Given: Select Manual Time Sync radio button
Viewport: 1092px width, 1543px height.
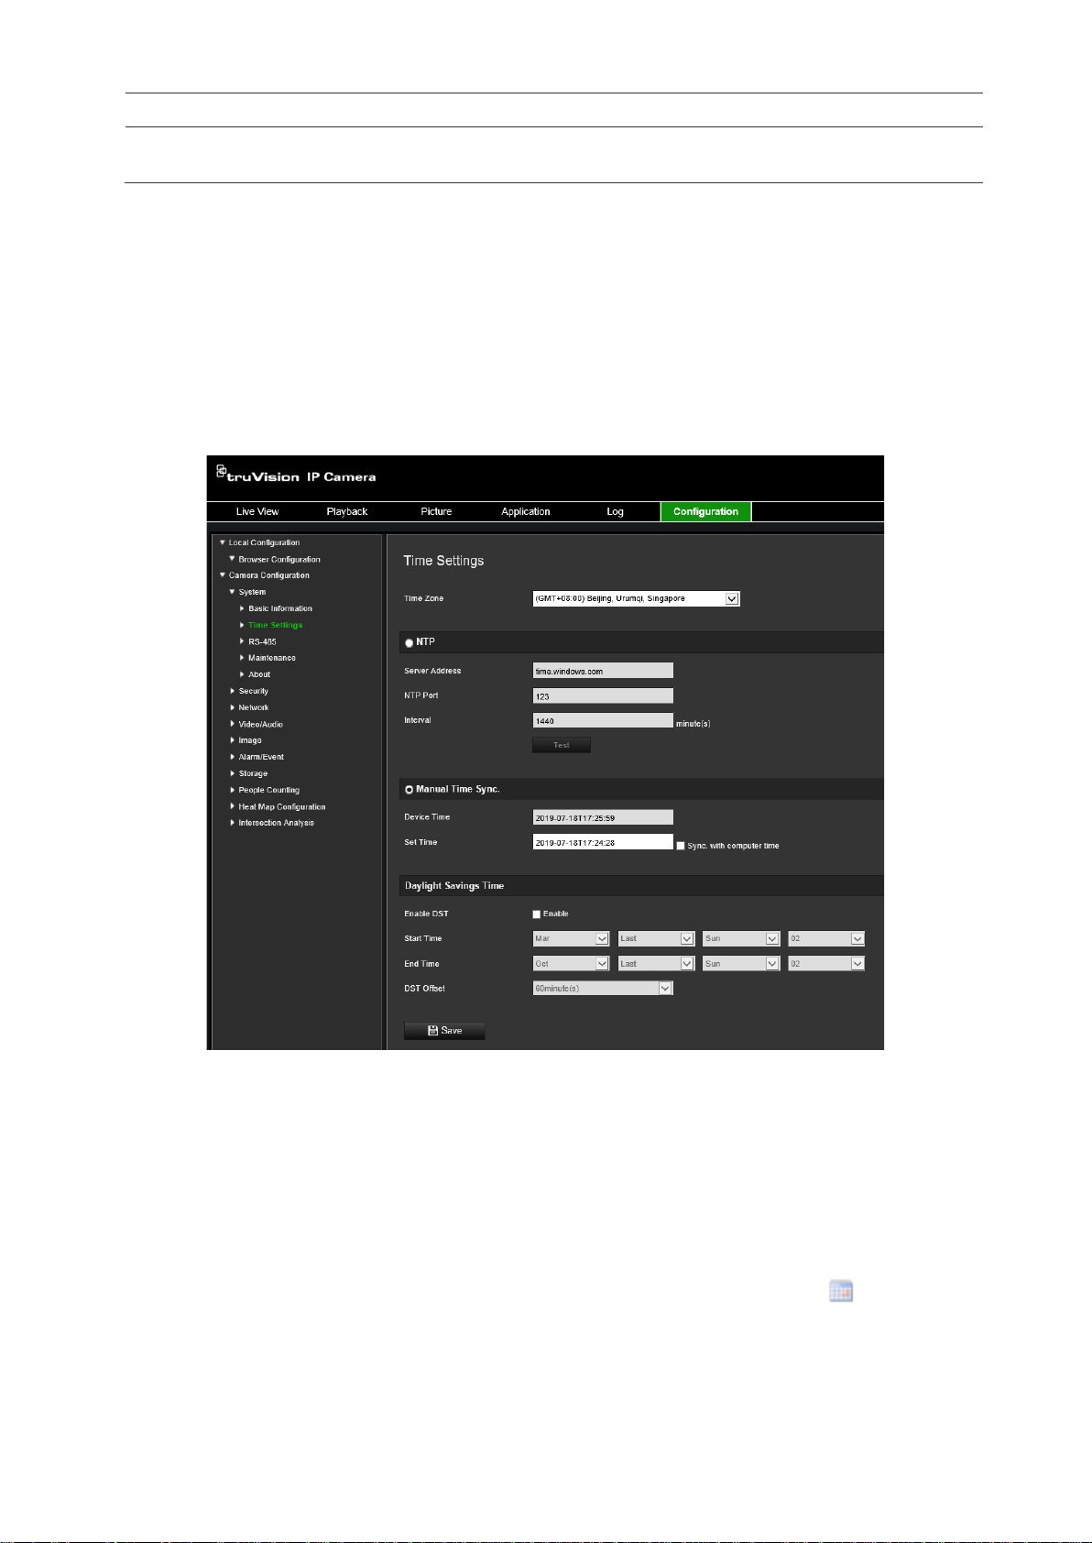Looking at the screenshot, I should tap(409, 790).
